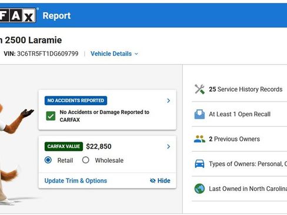Expand the Vehicle Details dropdown

click(x=114, y=53)
